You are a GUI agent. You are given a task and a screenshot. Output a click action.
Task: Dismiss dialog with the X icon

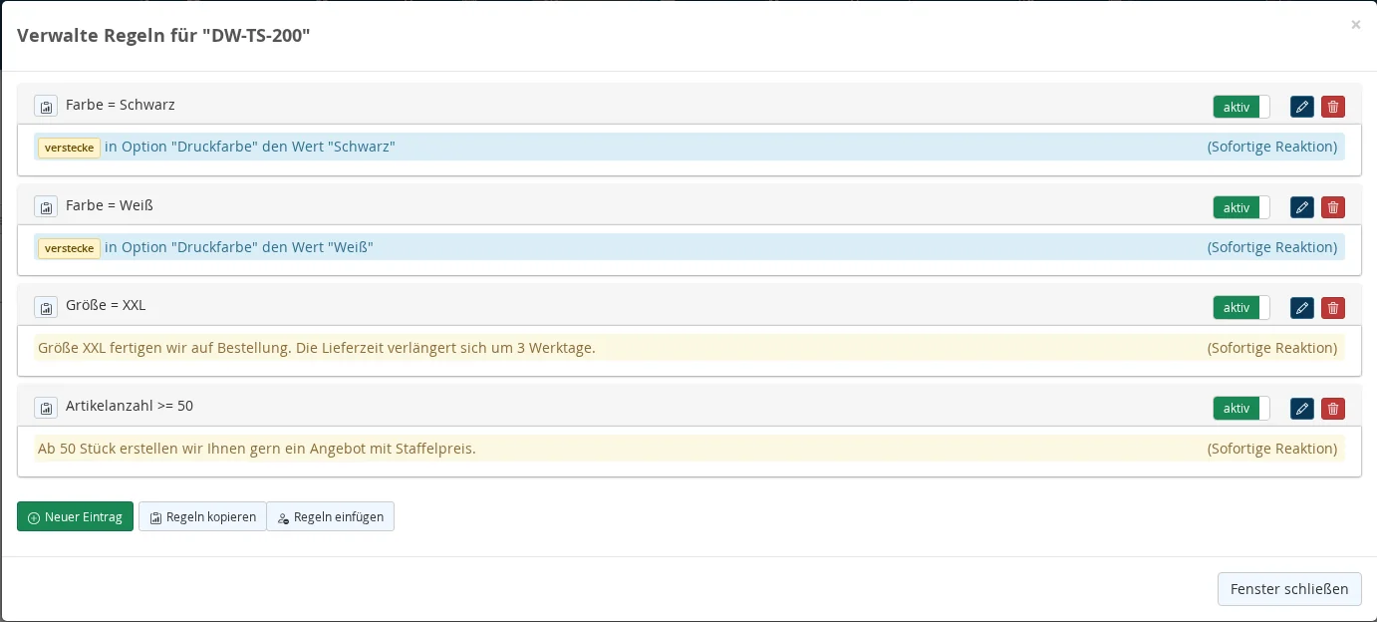pos(1355,25)
